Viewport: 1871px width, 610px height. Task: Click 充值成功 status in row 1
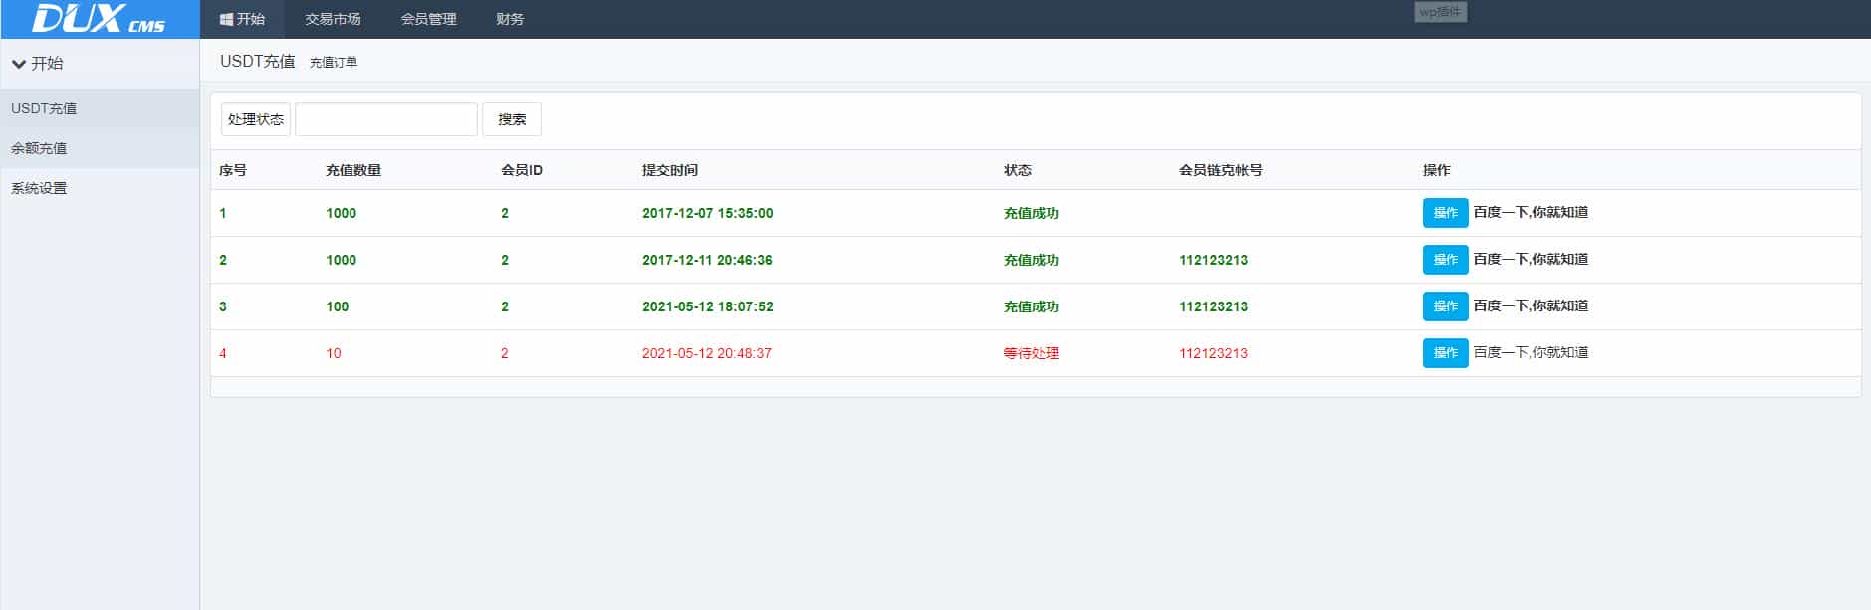tap(1032, 213)
